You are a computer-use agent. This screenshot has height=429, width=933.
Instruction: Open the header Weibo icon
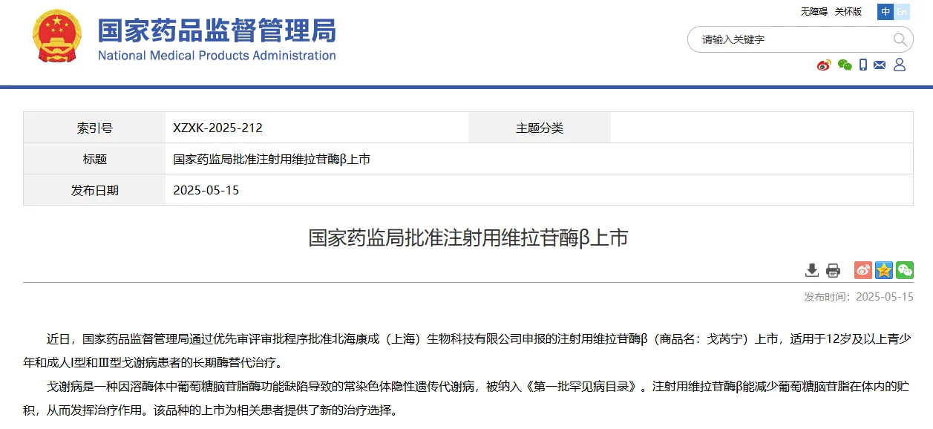tap(824, 65)
